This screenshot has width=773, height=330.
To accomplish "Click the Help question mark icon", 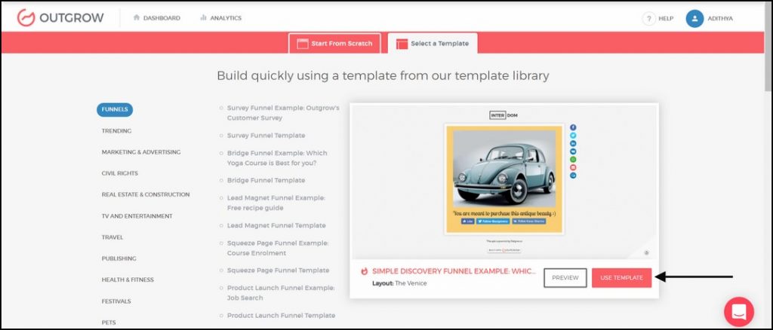I will (x=648, y=18).
